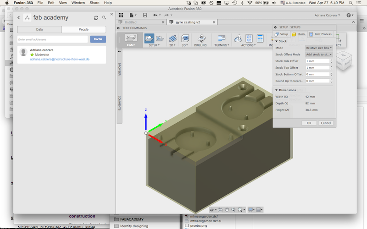Click the Stock Side Offset field
This screenshot has height=229, width=367.
tap(317, 61)
